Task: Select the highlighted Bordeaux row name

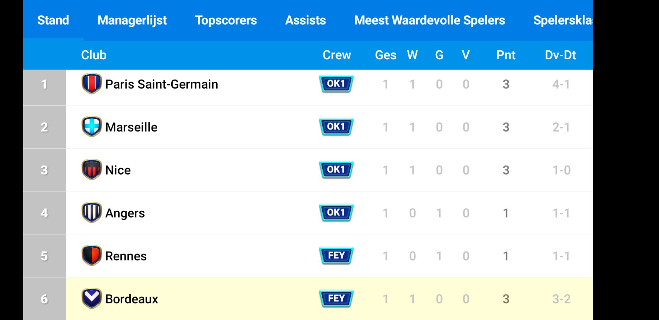Action: [x=132, y=299]
